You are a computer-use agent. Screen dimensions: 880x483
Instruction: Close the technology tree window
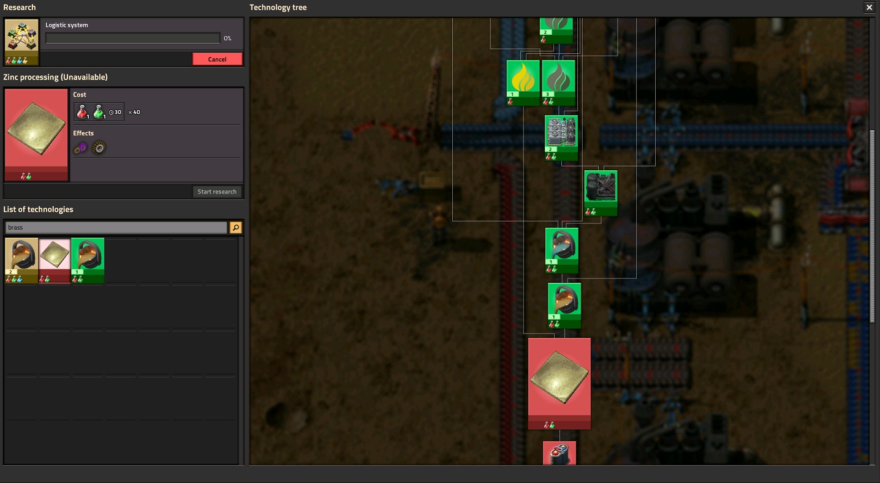click(870, 7)
